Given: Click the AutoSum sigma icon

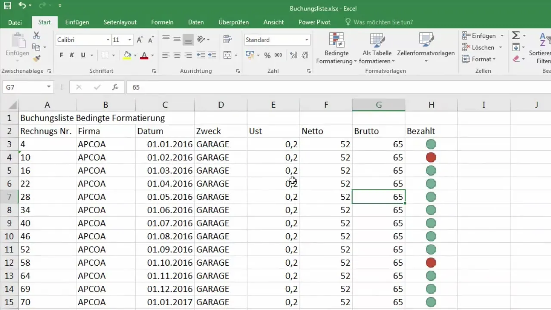Looking at the screenshot, I should (x=516, y=36).
